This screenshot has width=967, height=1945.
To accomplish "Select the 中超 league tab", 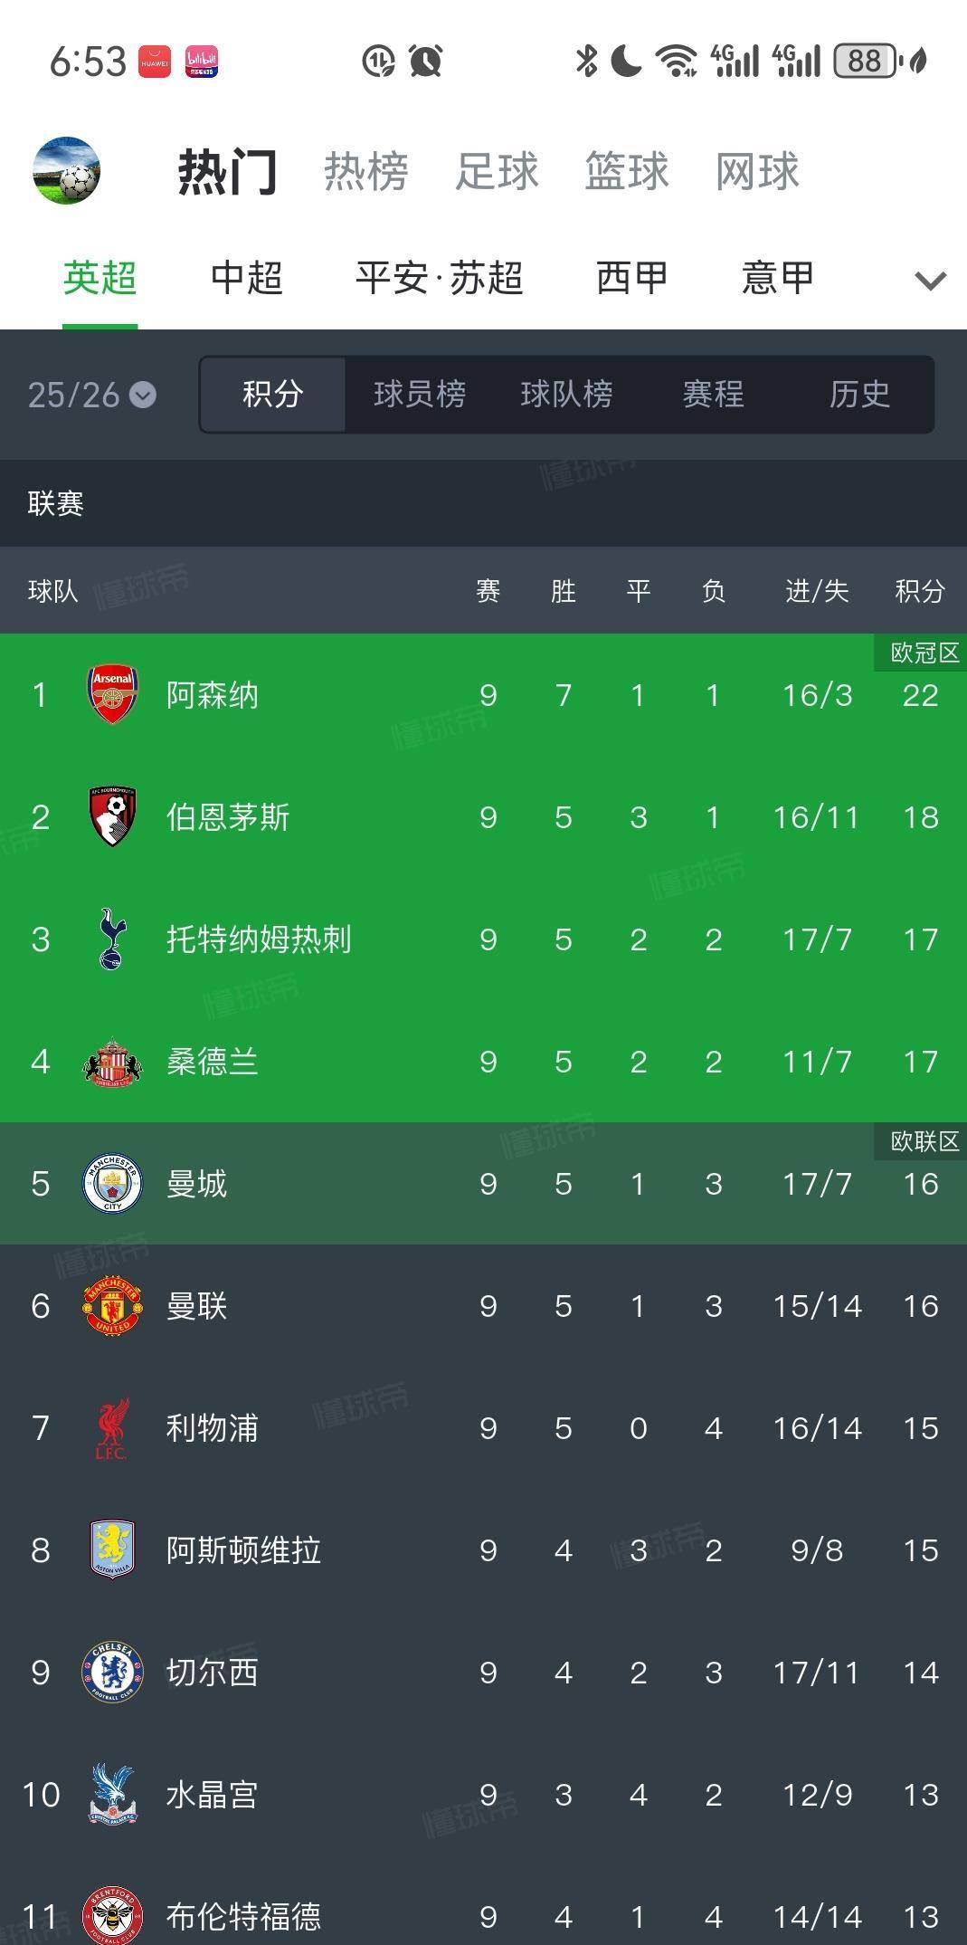I will [x=246, y=278].
